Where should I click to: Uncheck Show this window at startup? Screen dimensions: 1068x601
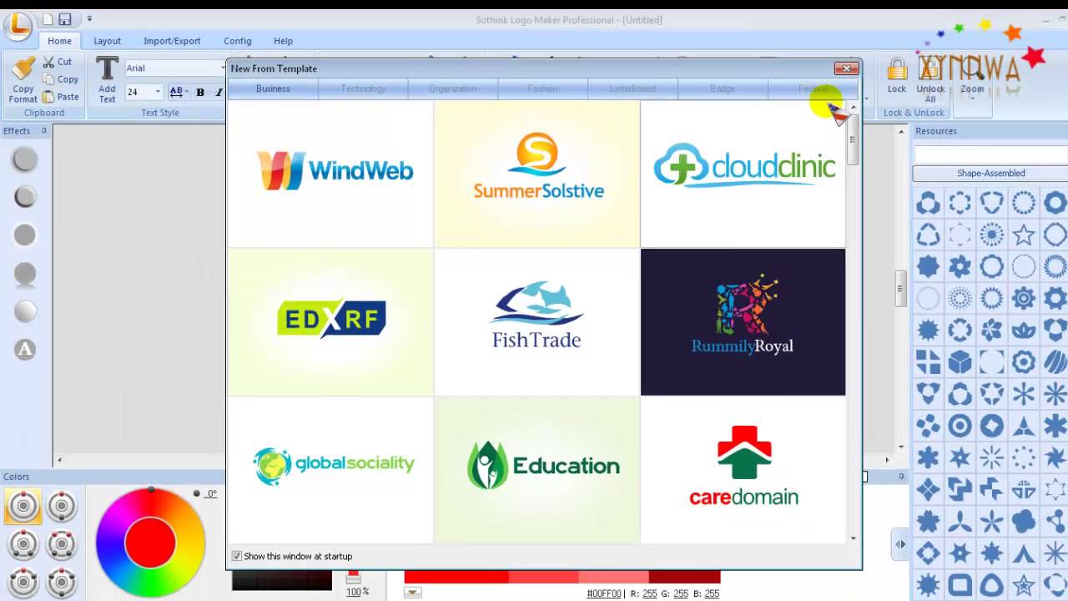click(x=237, y=556)
